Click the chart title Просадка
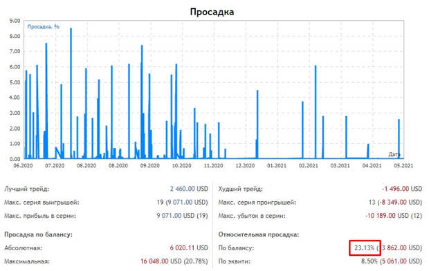Image resolution: width=429 pixels, height=271 pixels. pyautogui.click(x=212, y=12)
